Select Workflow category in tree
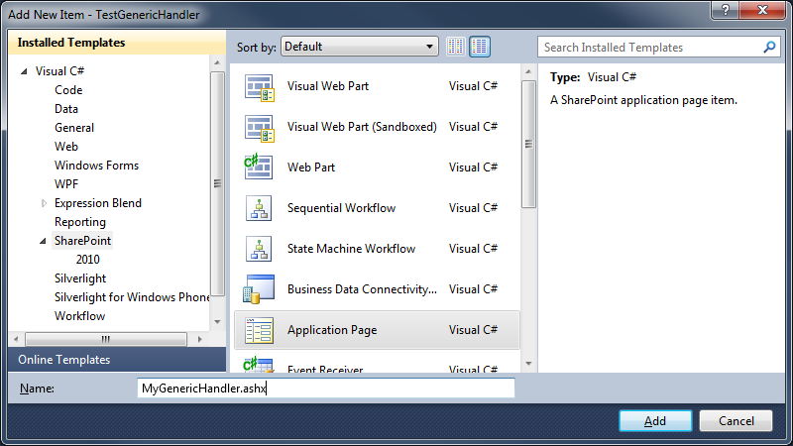Image resolution: width=793 pixels, height=446 pixels. point(80,316)
